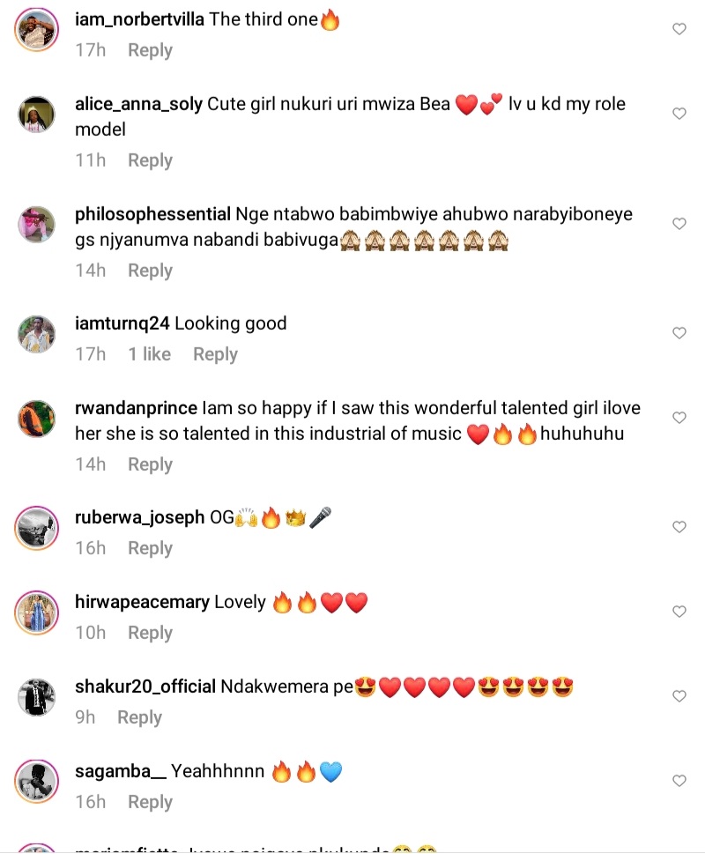Screen dimensions: 705x854
Task: Reply to iamturnq24's "Looking good" comment
Action: (x=215, y=354)
